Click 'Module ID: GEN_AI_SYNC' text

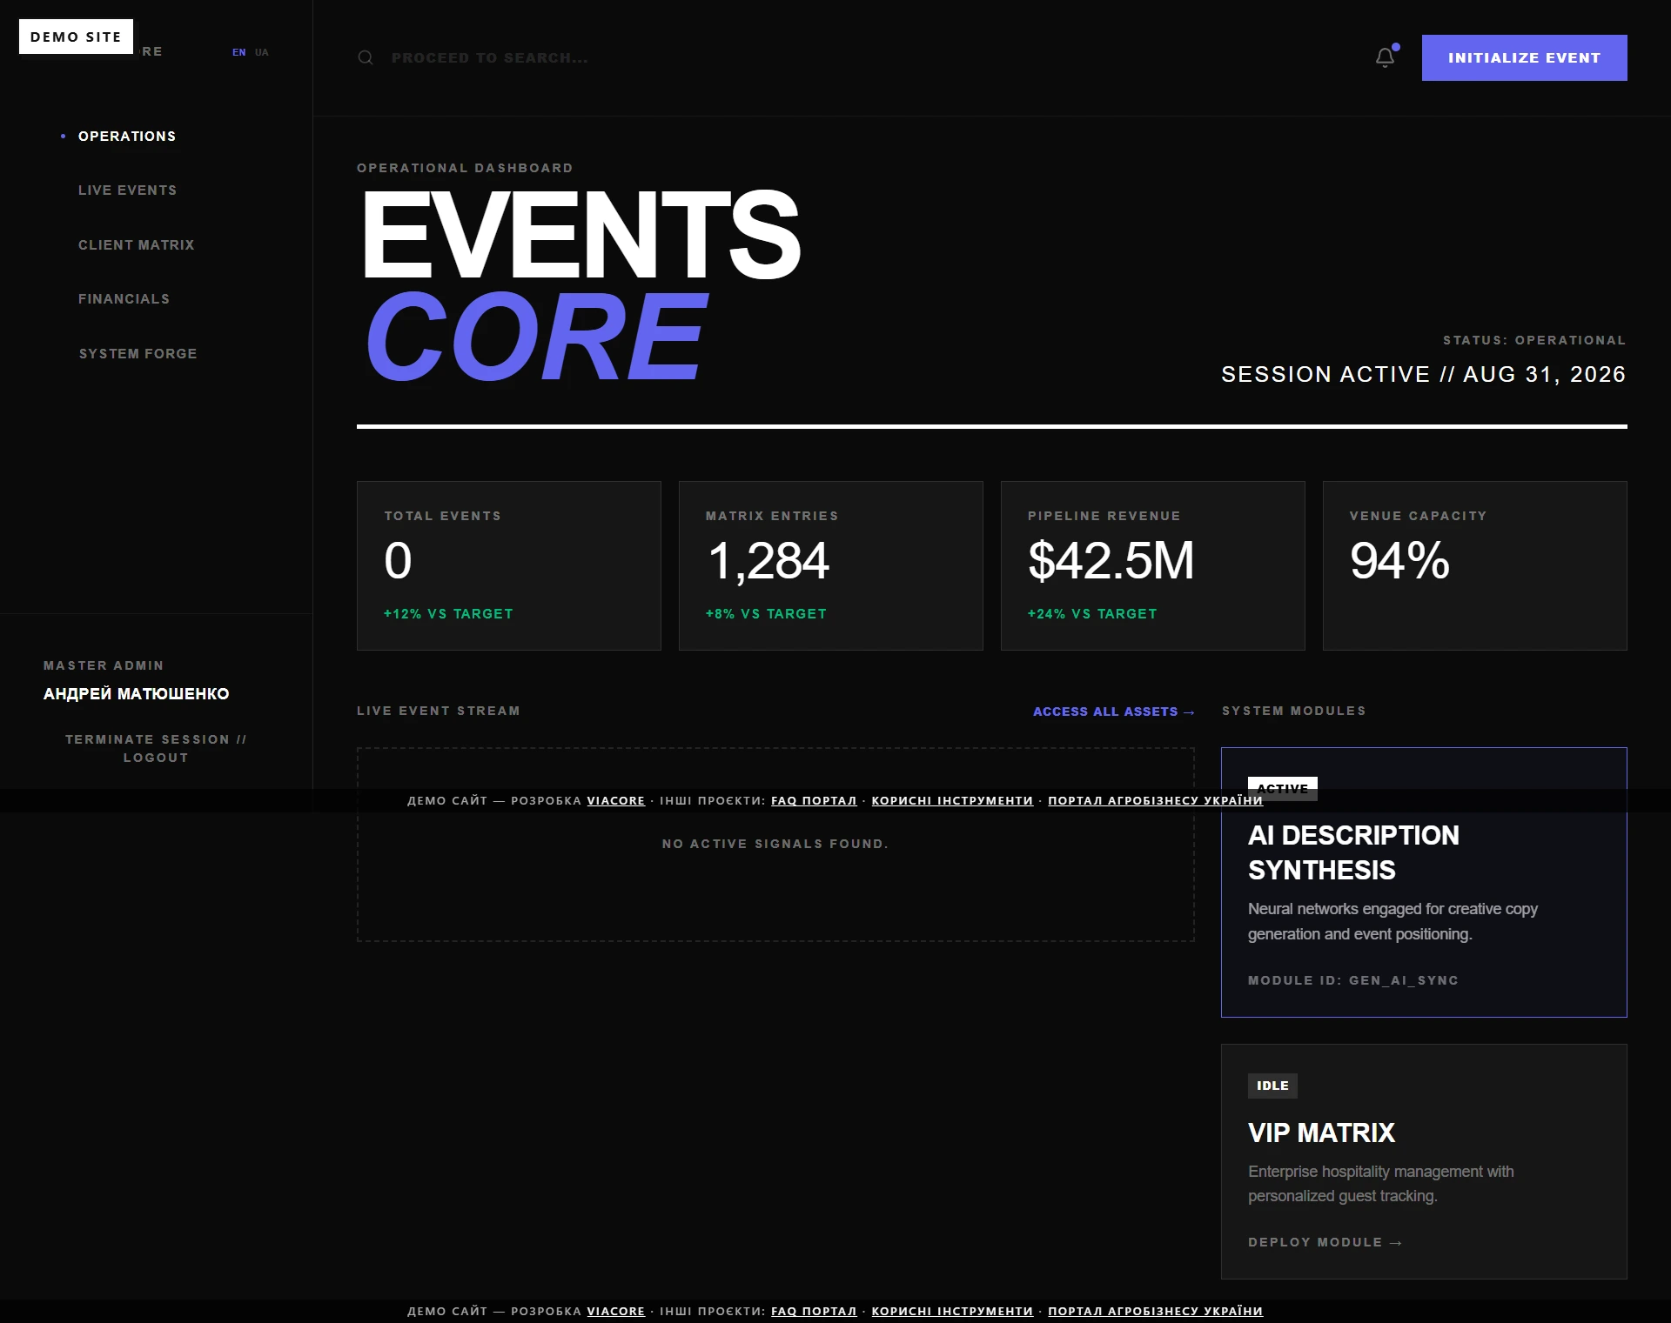click(1353, 980)
